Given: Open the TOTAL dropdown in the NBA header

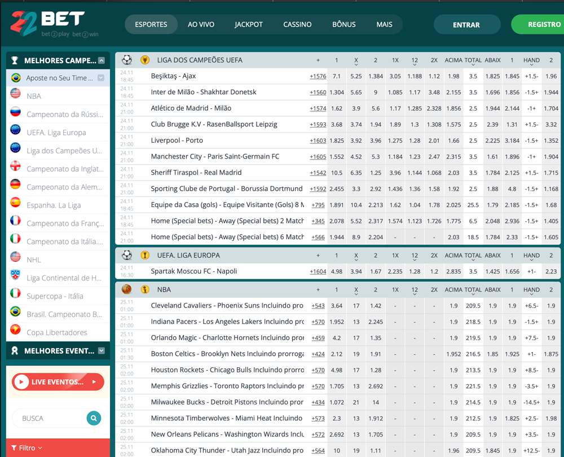Looking at the screenshot, I should (x=473, y=291).
